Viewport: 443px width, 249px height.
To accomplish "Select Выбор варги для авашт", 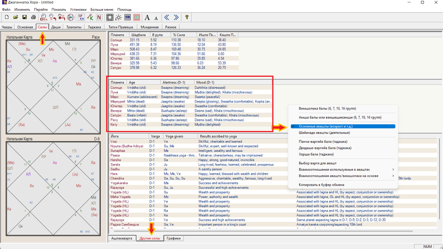I will [x=344, y=163].
